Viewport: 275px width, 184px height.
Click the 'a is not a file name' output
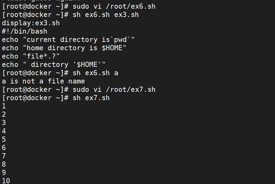pyautogui.click(x=43, y=81)
